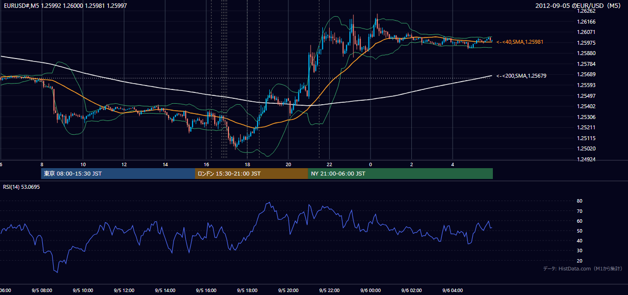The height and width of the screenshot is (295, 628).
Task: Click the RSI axis value 20
Action: [x=579, y=261]
